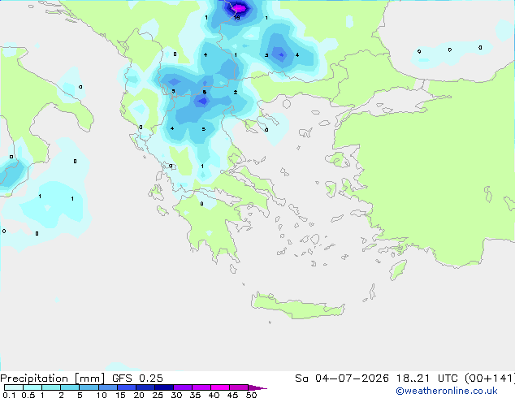This screenshot has width=515, height=398.
Task: Click the legend label '35'
Action: click(195, 395)
